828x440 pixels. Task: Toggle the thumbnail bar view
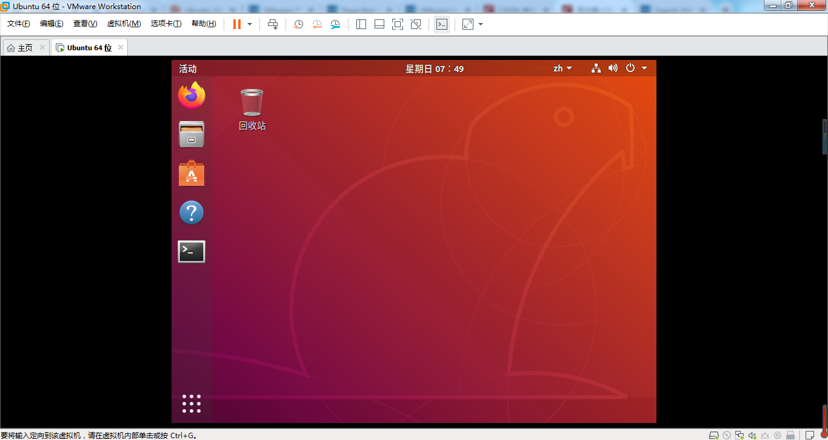click(x=379, y=24)
